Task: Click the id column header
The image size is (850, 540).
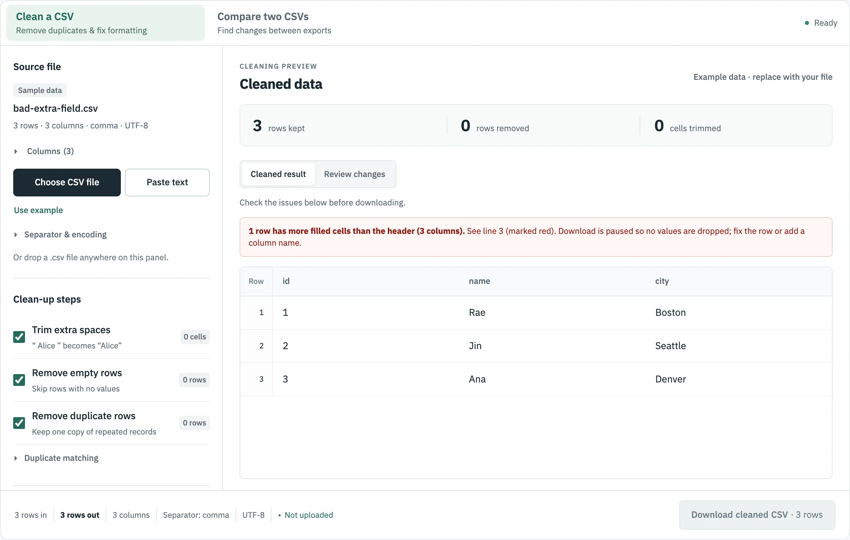Action: pos(365,281)
